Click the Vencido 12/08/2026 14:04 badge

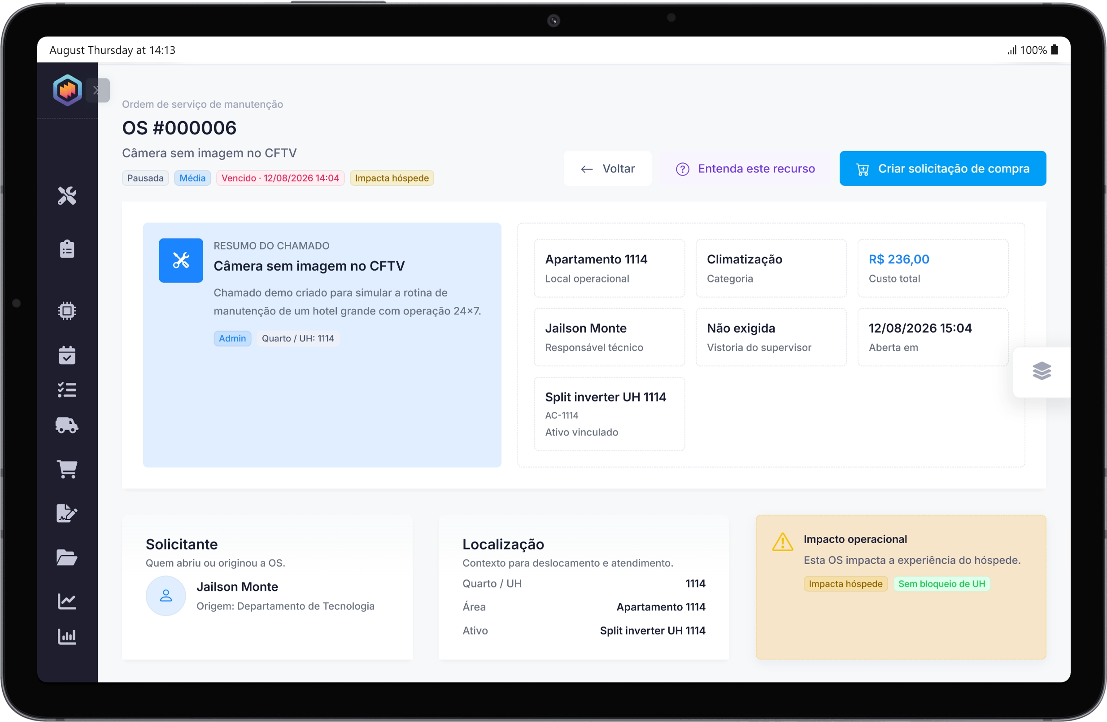280,178
